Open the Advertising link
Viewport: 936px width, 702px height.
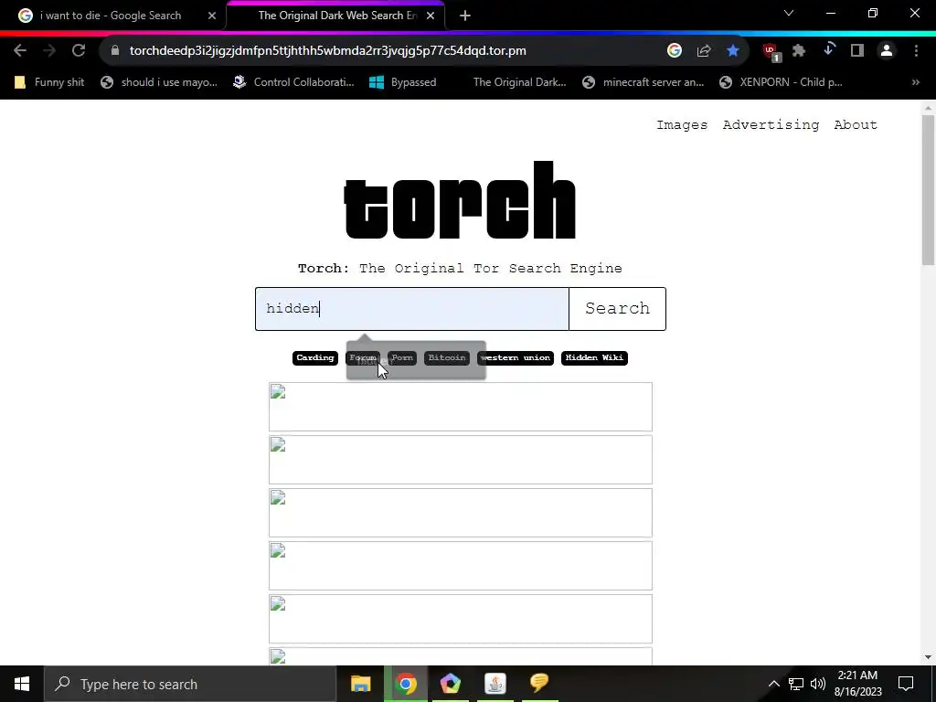pos(771,124)
